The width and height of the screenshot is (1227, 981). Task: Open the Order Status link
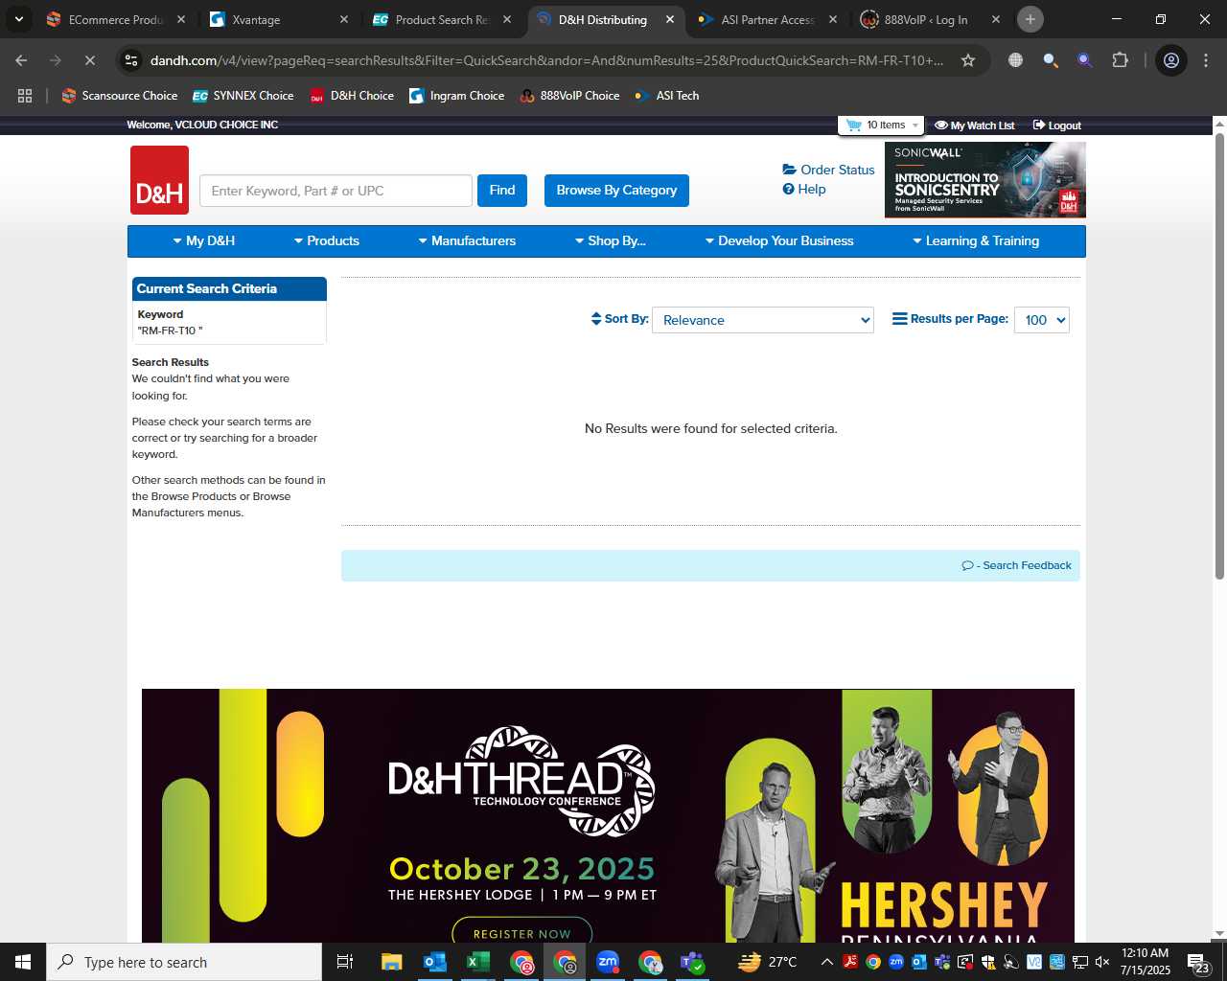point(828,170)
